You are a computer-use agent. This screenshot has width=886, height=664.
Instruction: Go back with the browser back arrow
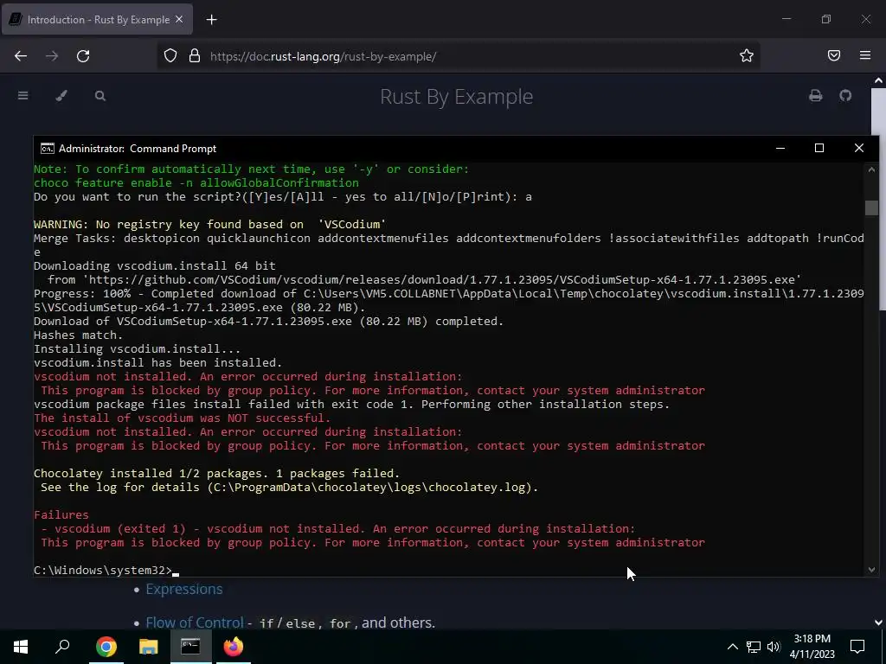click(x=21, y=56)
